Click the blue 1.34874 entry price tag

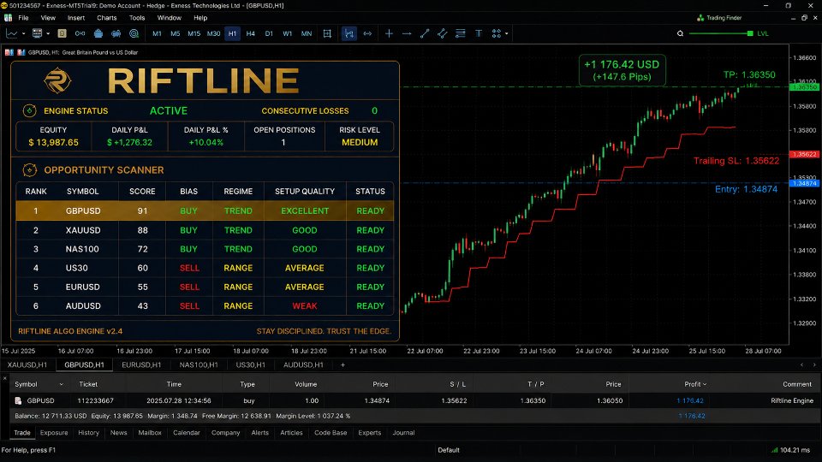pos(805,183)
